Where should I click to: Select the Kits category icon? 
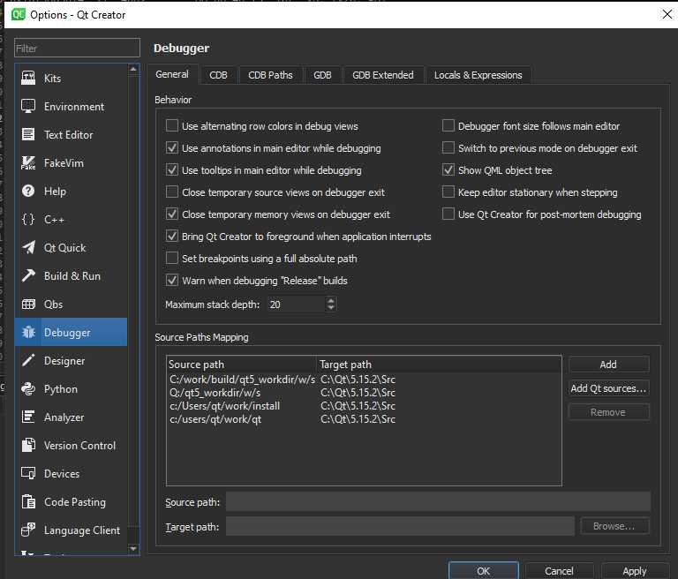click(x=28, y=79)
